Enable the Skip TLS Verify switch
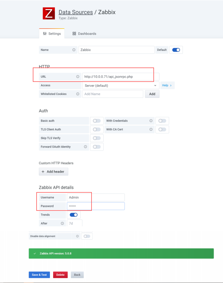The image size is (223, 283). click(x=97, y=138)
